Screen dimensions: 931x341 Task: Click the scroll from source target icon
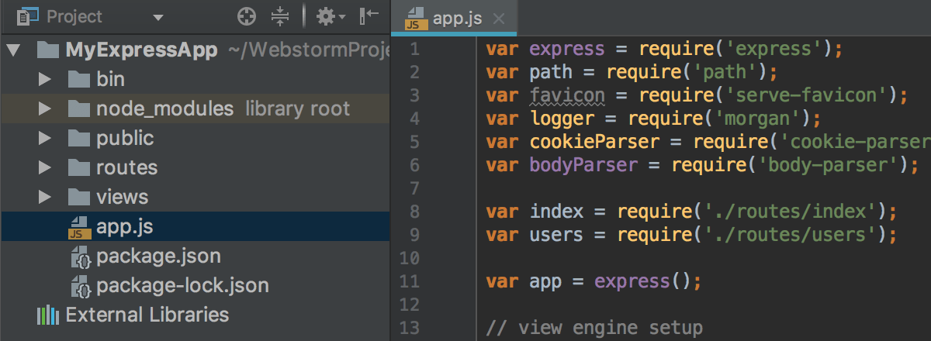[x=246, y=16]
